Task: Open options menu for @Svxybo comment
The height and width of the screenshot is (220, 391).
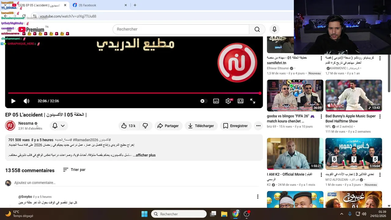Action: (x=258, y=197)
